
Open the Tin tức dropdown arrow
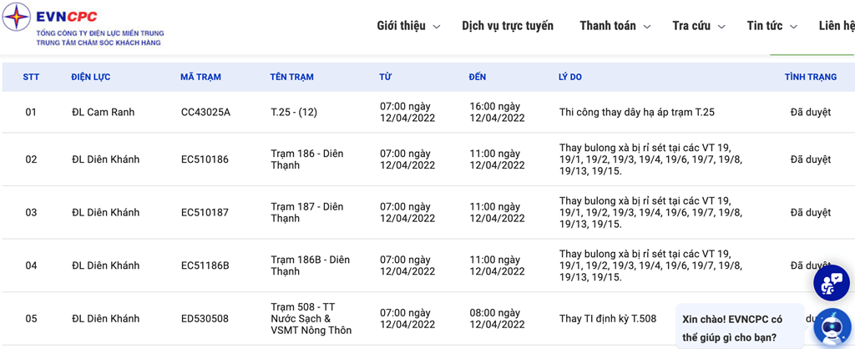793,27
